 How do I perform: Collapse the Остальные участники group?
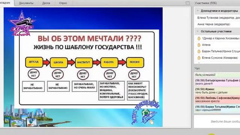(x=198, y=31)
